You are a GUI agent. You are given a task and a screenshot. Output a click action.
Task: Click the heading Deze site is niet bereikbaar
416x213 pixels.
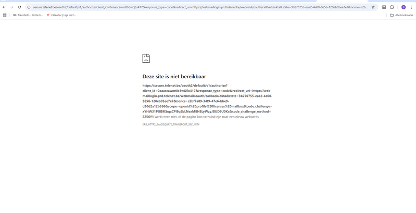174,77
